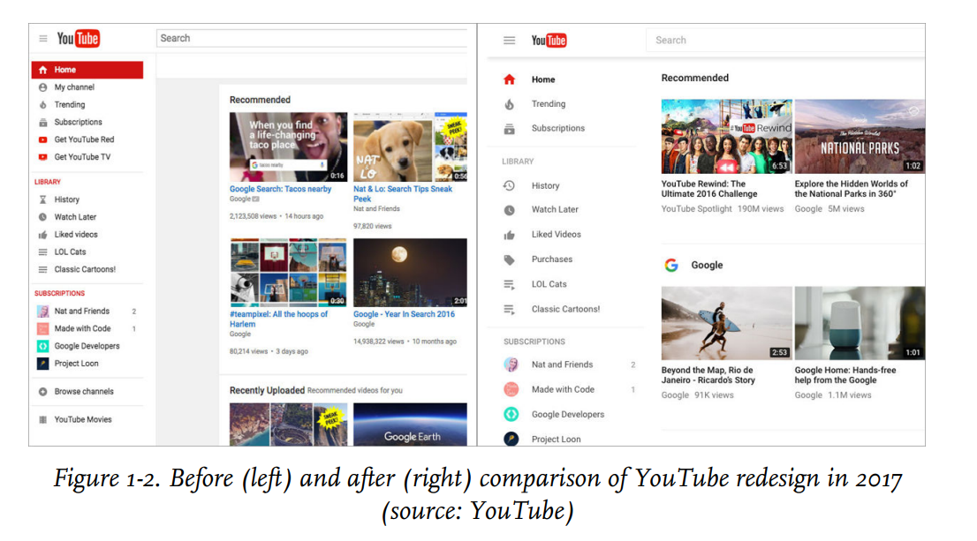Click Google G logo in new layout
The image size is (977, 541).
pyautogui.click(x=671, y=266)
